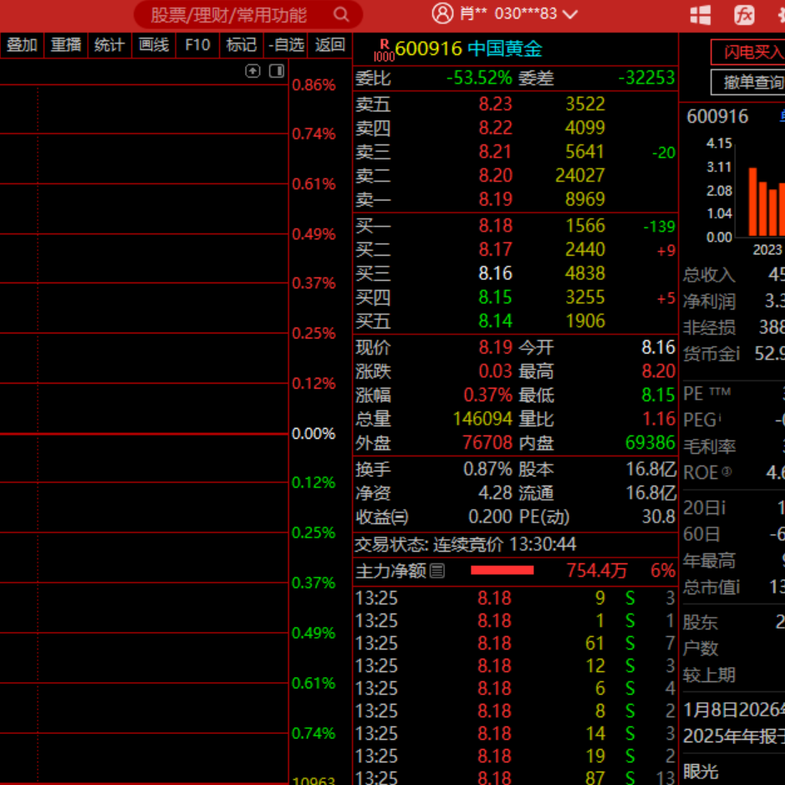
Task: Click the 卖一 price 8.19
Action: pos(495,199)
